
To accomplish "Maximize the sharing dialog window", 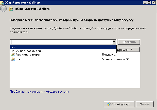I will point(149,3).
